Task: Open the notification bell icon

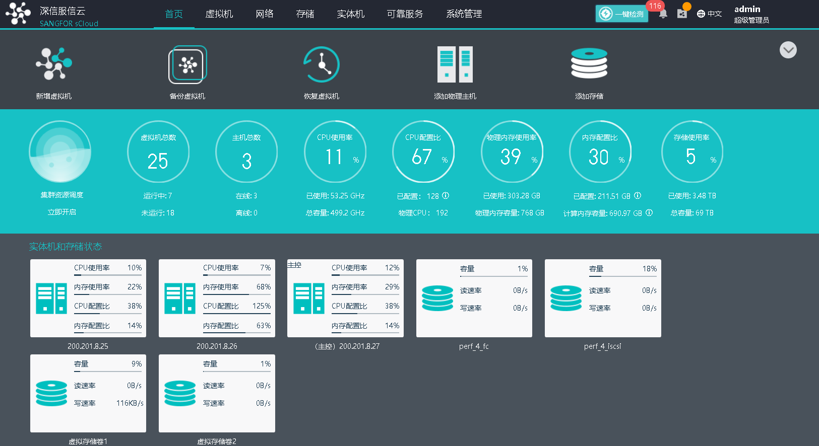Action: coord(663,14)
